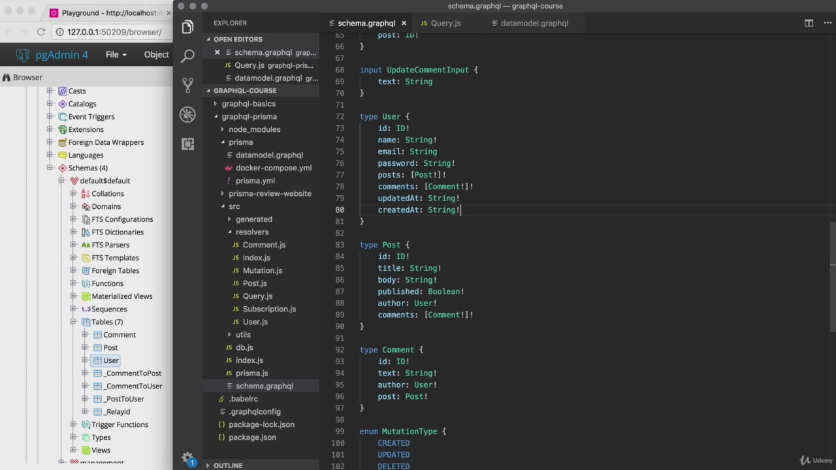Image resolution: width=836 pixels, height=470 pixels.
Task: Select the Catalogs node icon in pgAdmin
Action: point(63,104)
